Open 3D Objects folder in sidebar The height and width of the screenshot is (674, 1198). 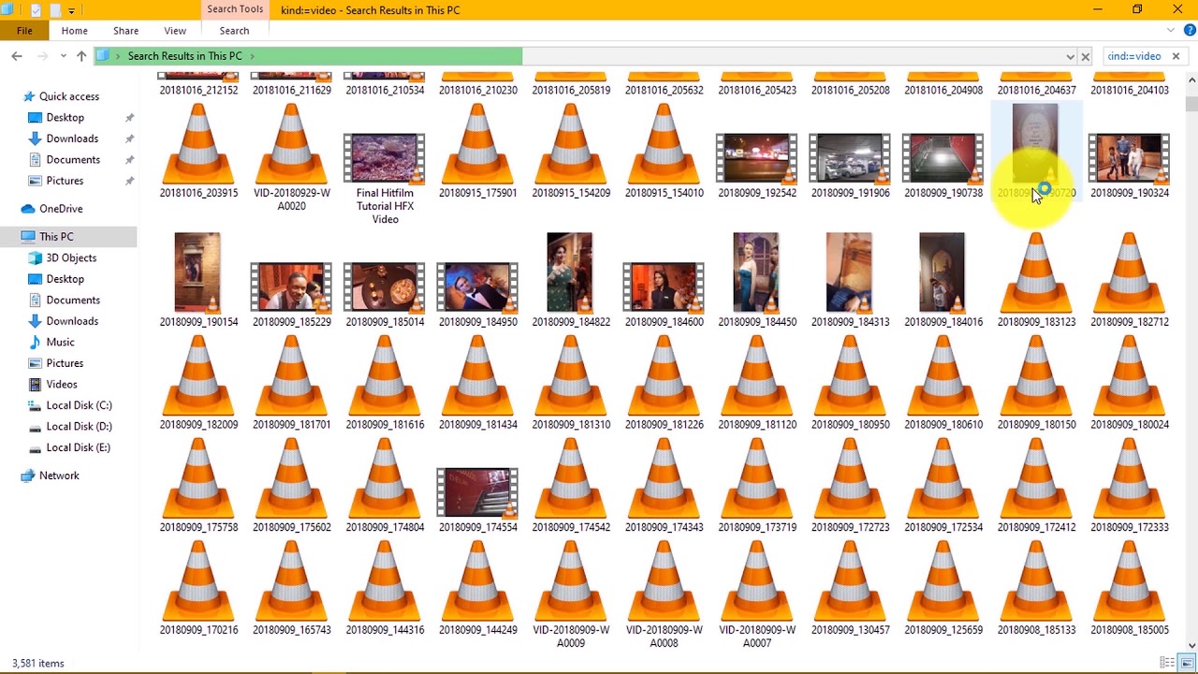click(71, 257)
